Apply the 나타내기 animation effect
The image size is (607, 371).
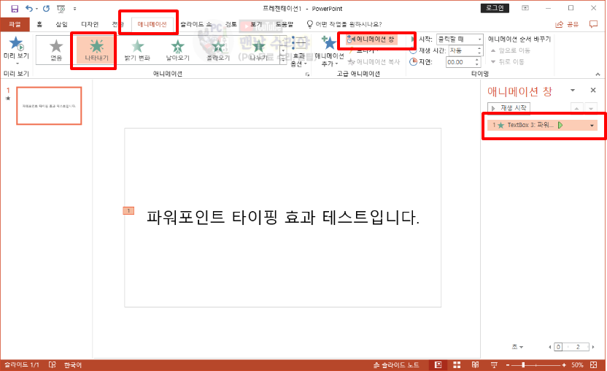[96, 50]
